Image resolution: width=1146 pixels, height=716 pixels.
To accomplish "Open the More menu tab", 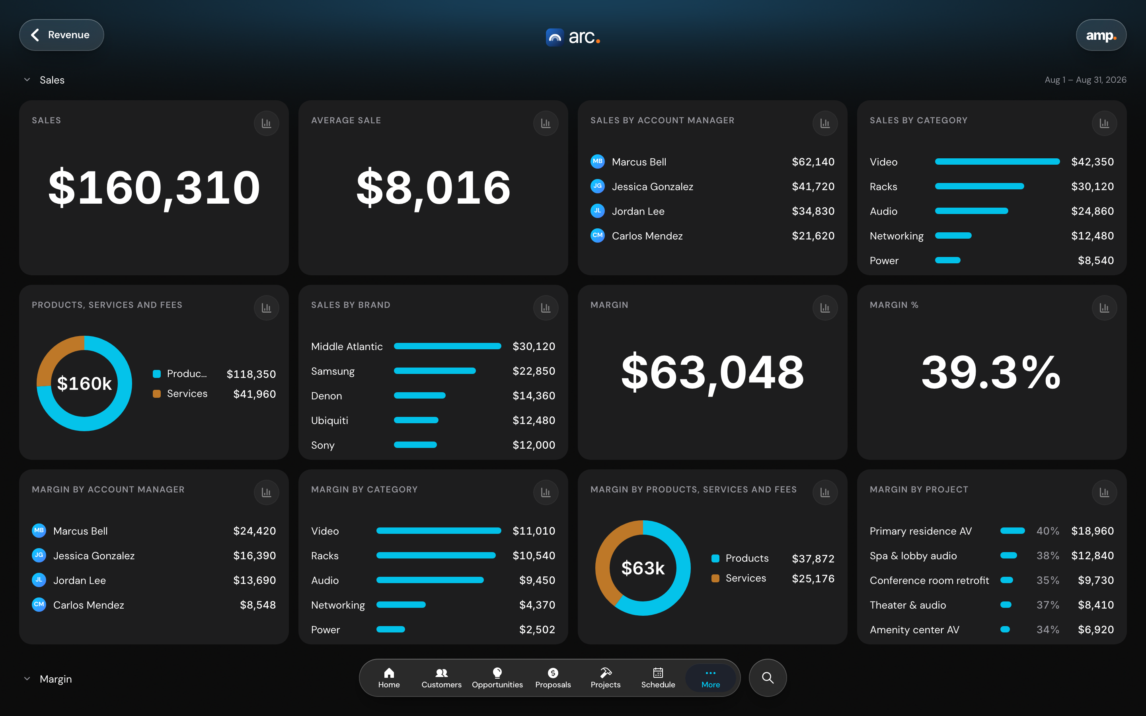I will (710, 678).
